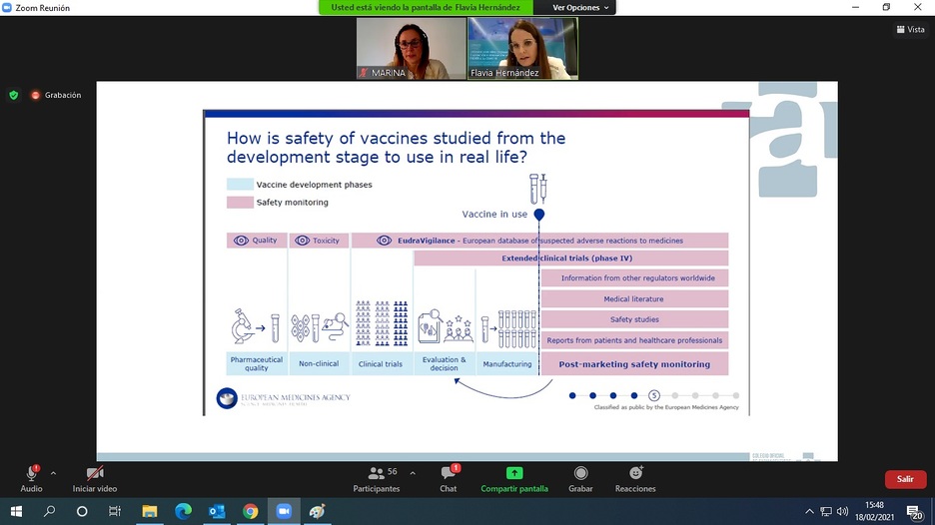Open the Chat panel
The height and width of the screenshot is (525, 935).
point(449,477)
